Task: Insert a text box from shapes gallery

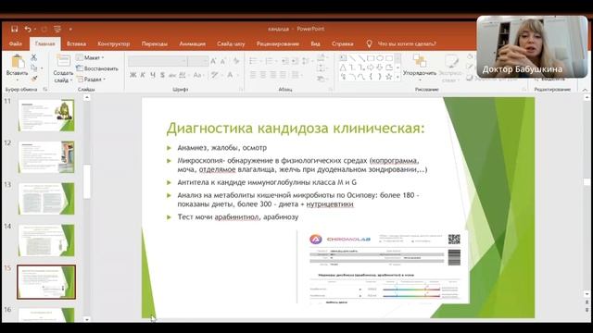Action: (x=343, y=58)
